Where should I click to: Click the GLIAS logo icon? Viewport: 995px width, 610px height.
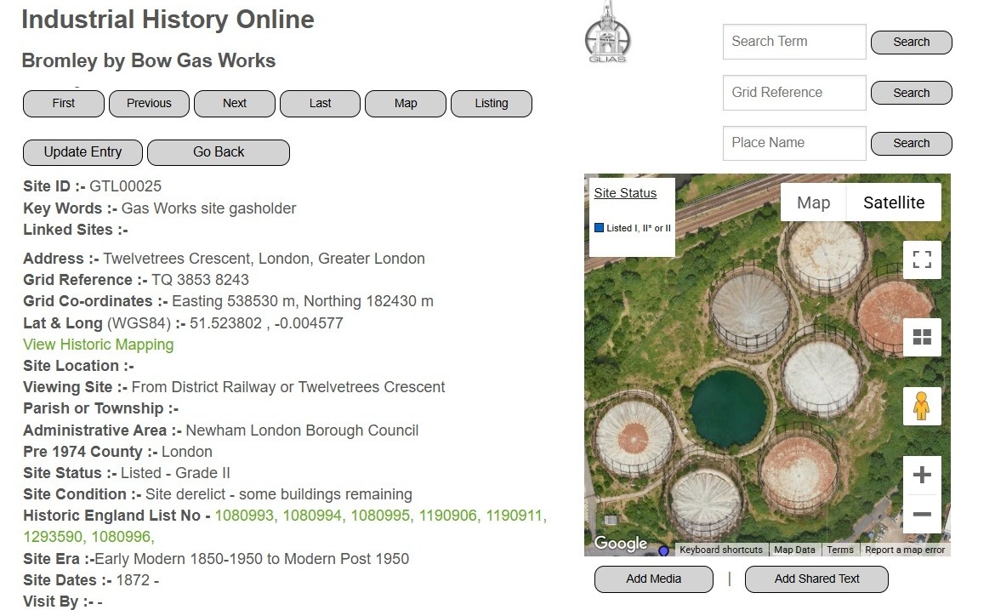[607, 36]
